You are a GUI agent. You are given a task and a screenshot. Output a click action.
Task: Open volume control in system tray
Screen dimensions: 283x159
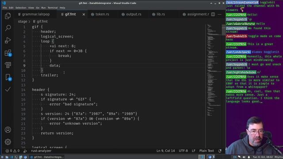244,157
